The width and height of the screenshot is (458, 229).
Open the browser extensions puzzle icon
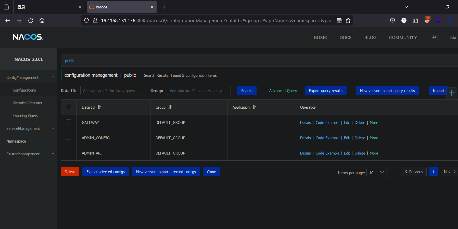[415, 20]
